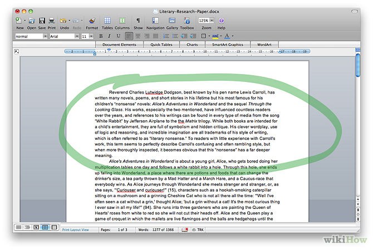Viewport: 373px width, 250px height.
Task: Click the Redo icon
Action: point(76,21)
